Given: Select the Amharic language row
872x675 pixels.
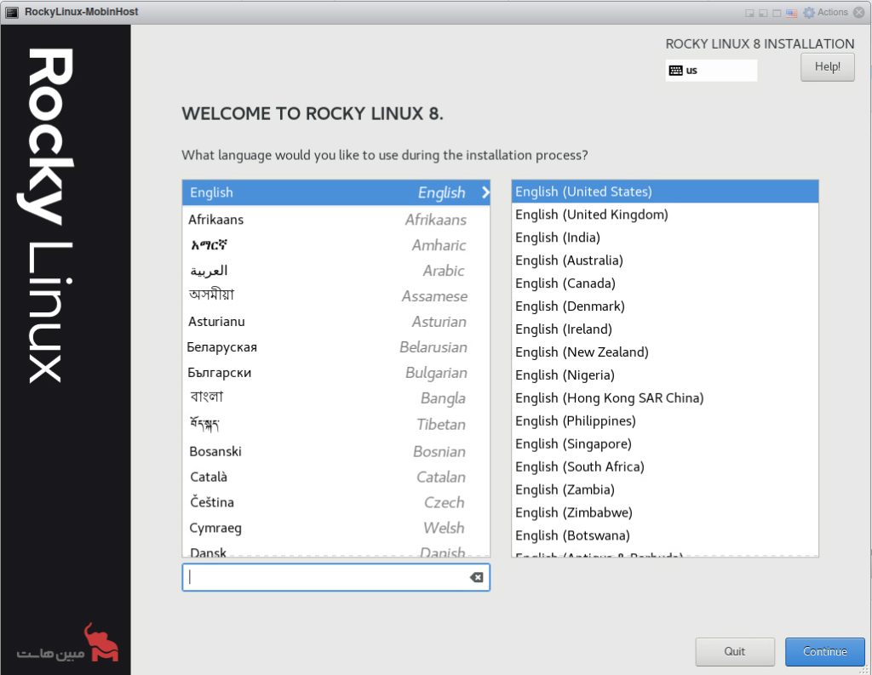Looking at the screenshot, I should click(336, 245).
